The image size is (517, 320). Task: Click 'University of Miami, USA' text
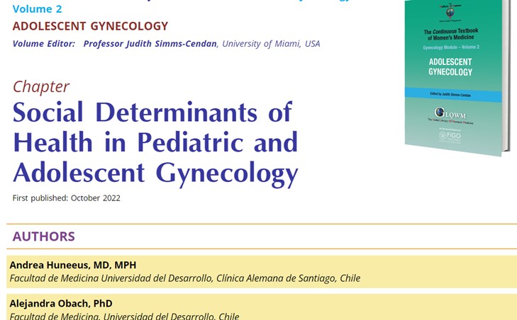[x=271, y=44]
